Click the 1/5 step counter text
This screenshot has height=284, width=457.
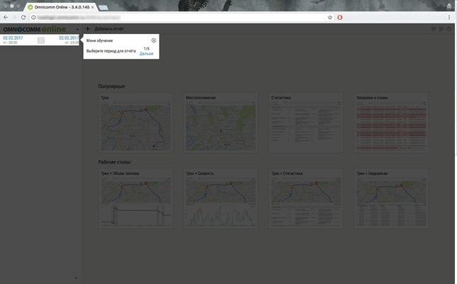[x=147, y=49]
